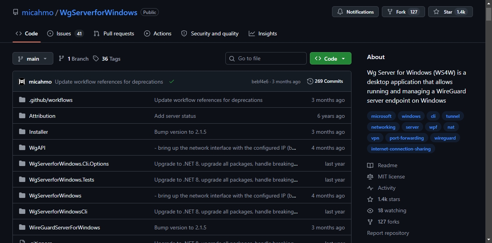
Task: Switch to the Code tab
Action: [26, 33]
